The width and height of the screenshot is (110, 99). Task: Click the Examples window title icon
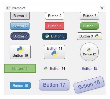pos(8,8)
